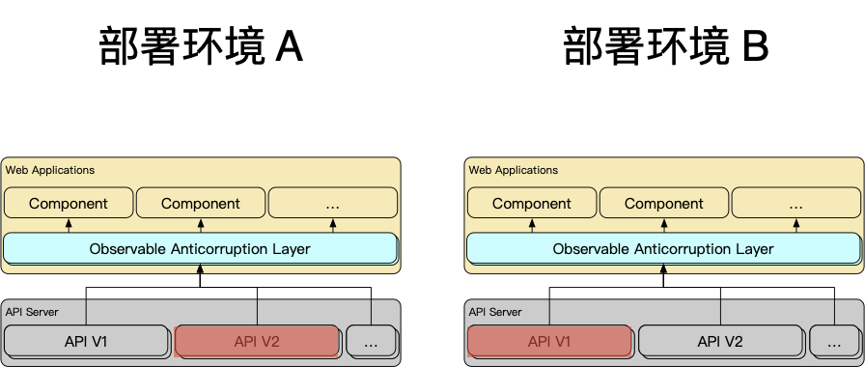This screenshot has height=367, width=865.
Task: Select the first Component box in environment B
Action: point(532,203)
